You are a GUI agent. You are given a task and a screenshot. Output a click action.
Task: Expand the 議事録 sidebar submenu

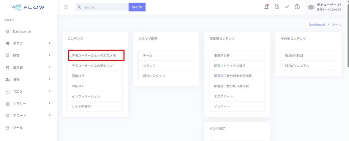(49, 67)
